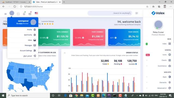
Task: Expand the Ecommerce sidebar chevron
Action: (x=147, y=66)
